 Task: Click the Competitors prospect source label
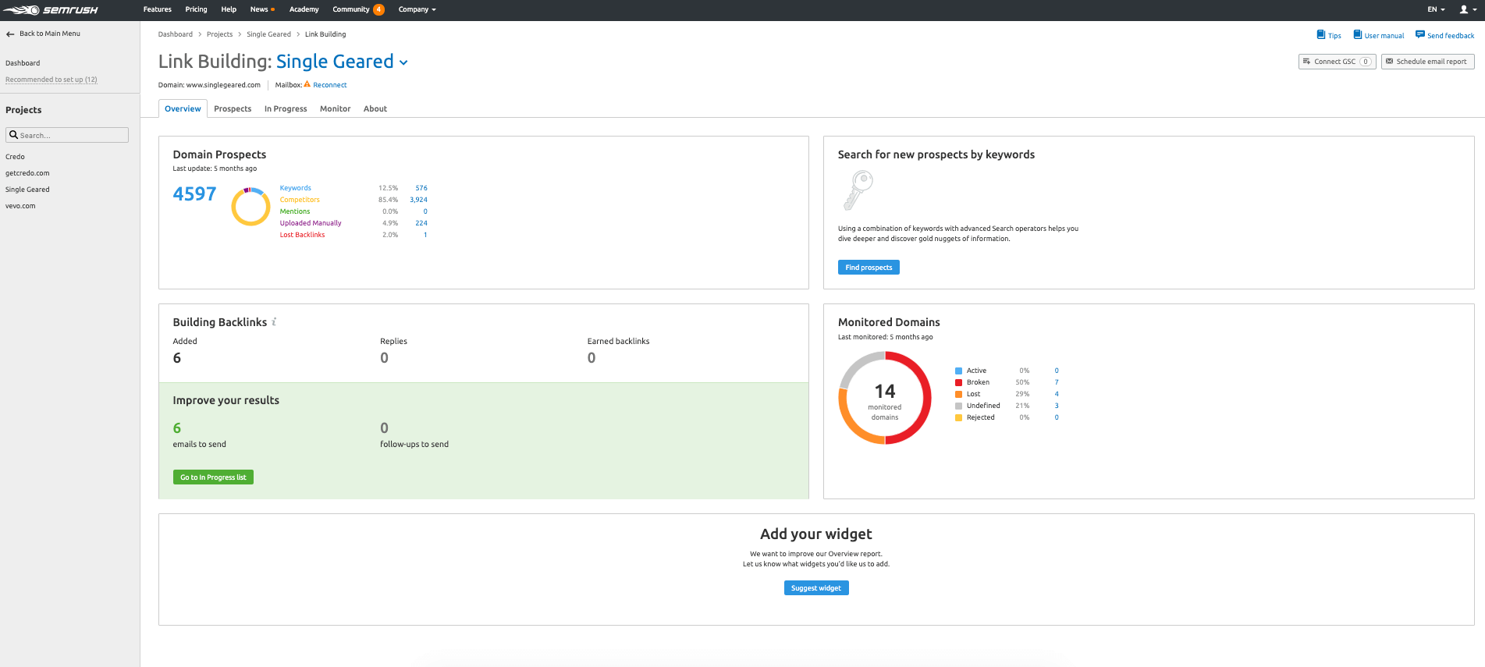[x=300, y=200]
